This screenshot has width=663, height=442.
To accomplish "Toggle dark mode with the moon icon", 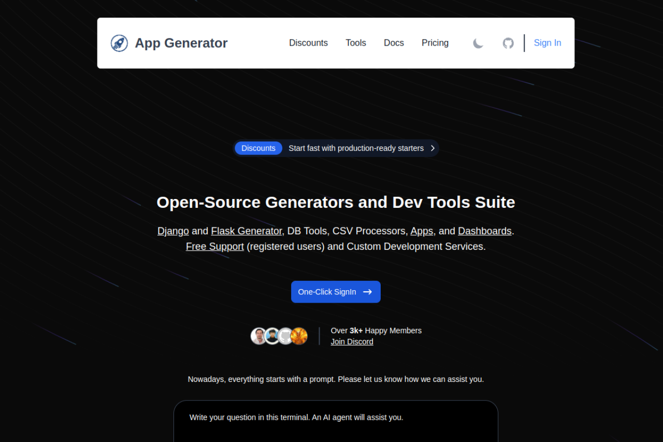I will point(478,43).
